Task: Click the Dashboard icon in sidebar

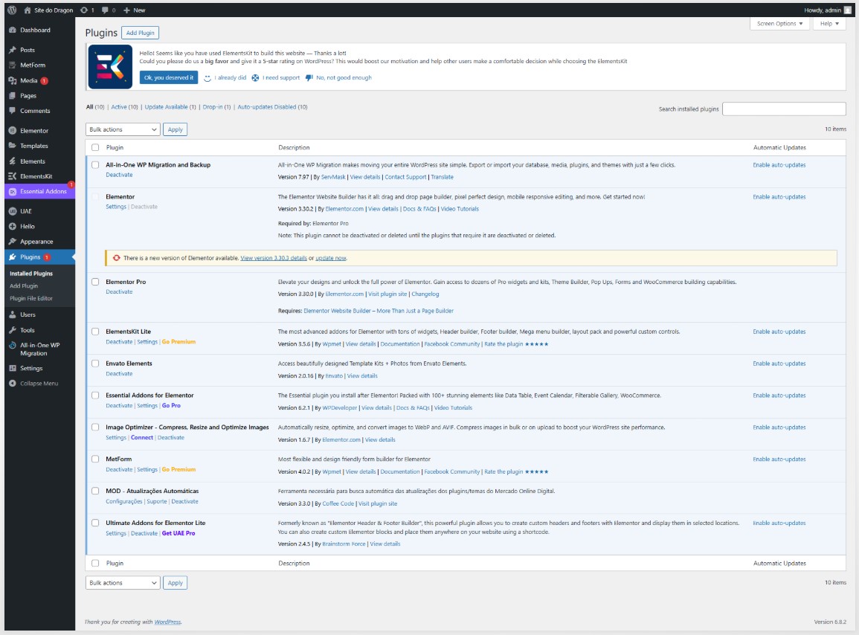Action: click(x=13, y=30)
